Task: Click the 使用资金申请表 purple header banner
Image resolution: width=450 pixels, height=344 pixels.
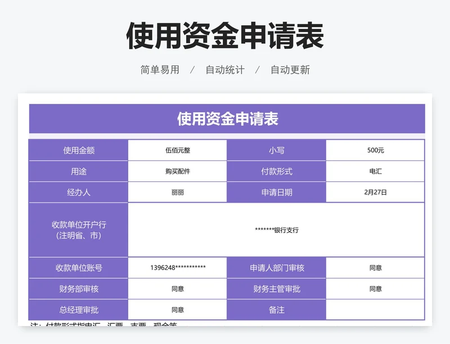Action: pos(224,118)
